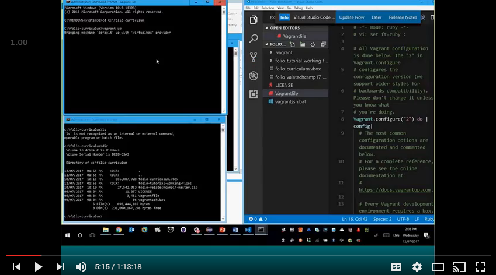
Task: Expand the .vagrant folder
Action: pyautogui.click(x=296, y=52)
